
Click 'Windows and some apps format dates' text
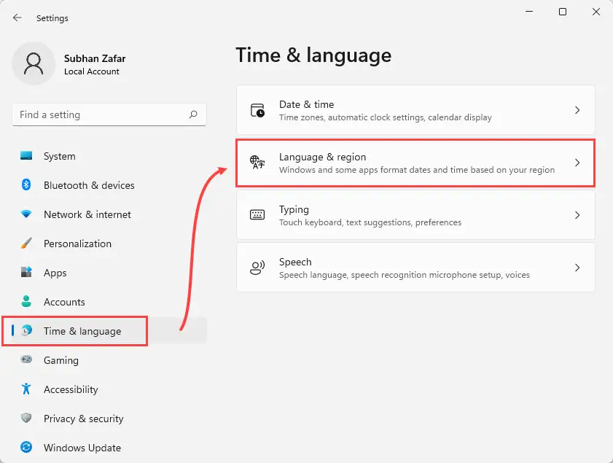click(x=417, y=170)
